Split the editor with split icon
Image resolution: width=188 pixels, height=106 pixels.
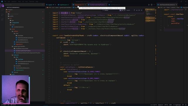point(152,5)
